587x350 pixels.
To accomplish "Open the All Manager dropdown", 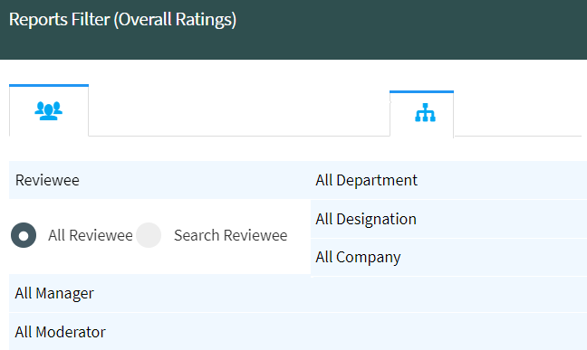I will point(298,293).
